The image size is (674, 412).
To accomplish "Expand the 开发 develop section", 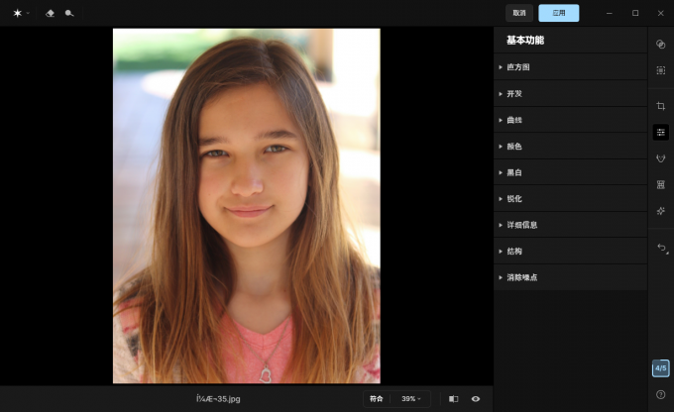I will click(x=570, y=94).
